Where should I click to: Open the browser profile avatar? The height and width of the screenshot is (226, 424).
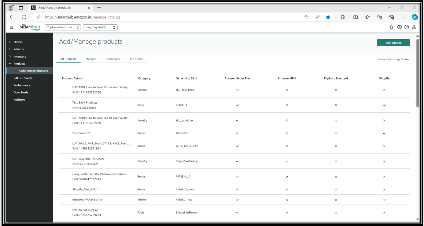tap(11, 8)
